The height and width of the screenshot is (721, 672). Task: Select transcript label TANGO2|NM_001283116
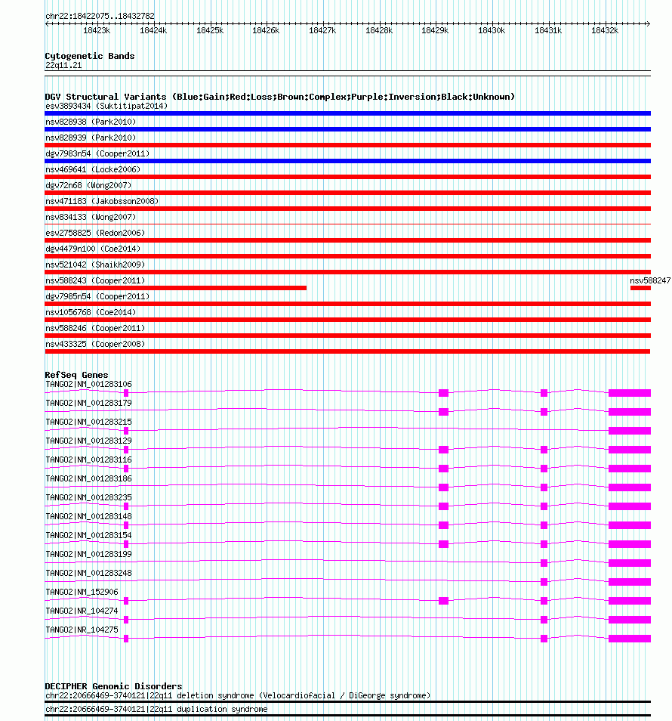[88, 460]
